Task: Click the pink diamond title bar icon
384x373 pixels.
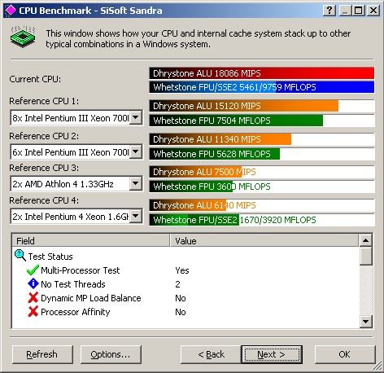Action: 11,11
